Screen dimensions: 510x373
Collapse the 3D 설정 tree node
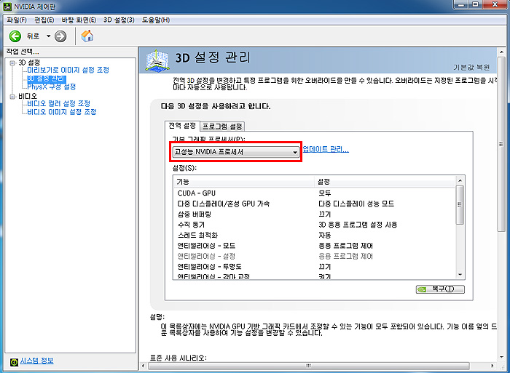pyautogui.click(x=12, y=63)
